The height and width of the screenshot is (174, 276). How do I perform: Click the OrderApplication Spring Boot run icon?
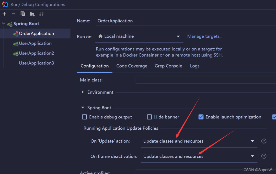point(16,34)
